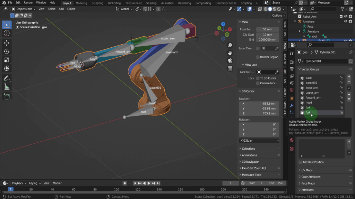The height and width of the screenshot is (199, 355).
Task: Switch to the Shading workspace tab
Action: (151, 3)
